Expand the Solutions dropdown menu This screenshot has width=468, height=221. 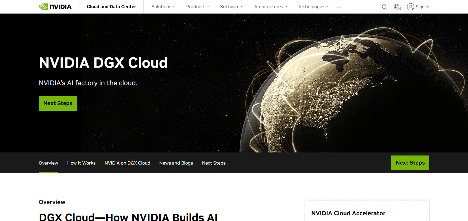163,7
